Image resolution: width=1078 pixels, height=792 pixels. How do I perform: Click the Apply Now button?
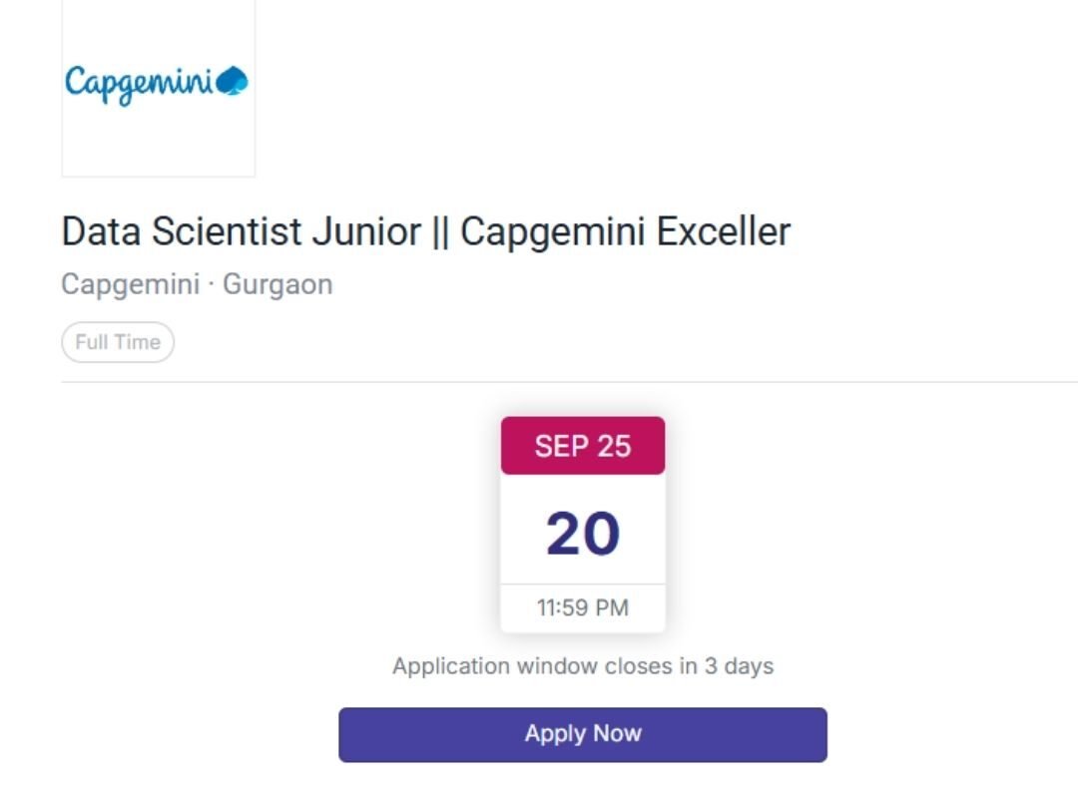coord(583,734)
